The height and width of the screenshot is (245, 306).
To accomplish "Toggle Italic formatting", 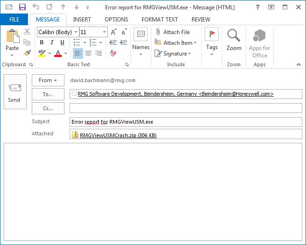I will [52, 42].
